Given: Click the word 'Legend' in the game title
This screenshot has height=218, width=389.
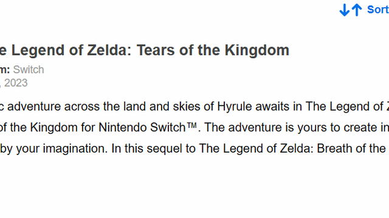Looking at the screenshot, I should click(38, 51).
